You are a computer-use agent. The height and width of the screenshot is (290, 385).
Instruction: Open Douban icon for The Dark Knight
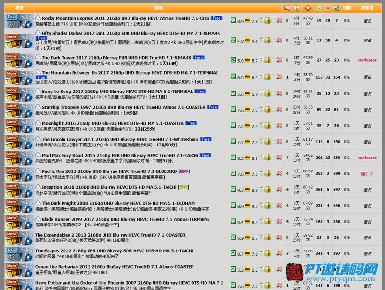(233, 206)
